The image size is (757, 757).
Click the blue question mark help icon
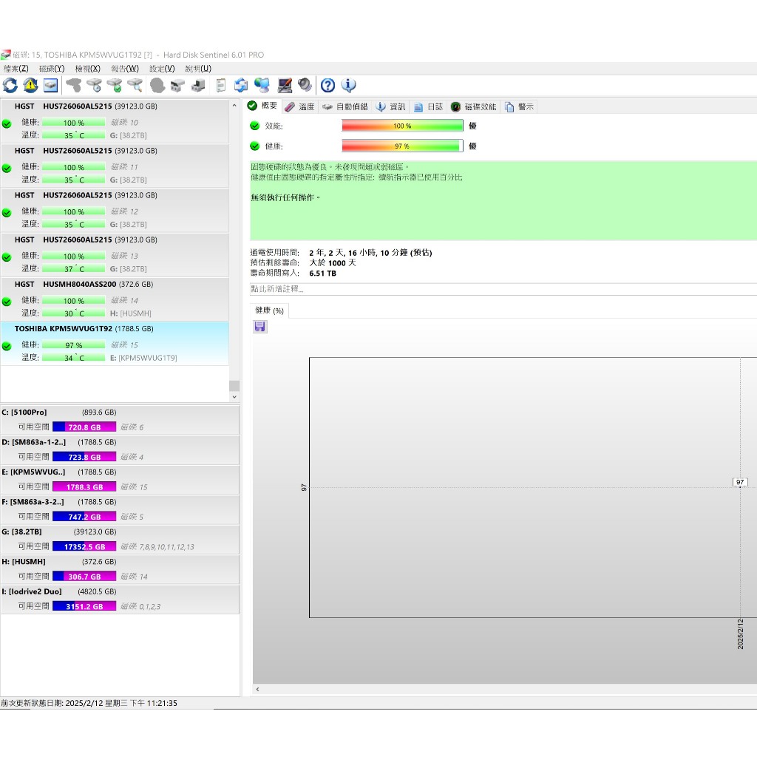point(327,86)
